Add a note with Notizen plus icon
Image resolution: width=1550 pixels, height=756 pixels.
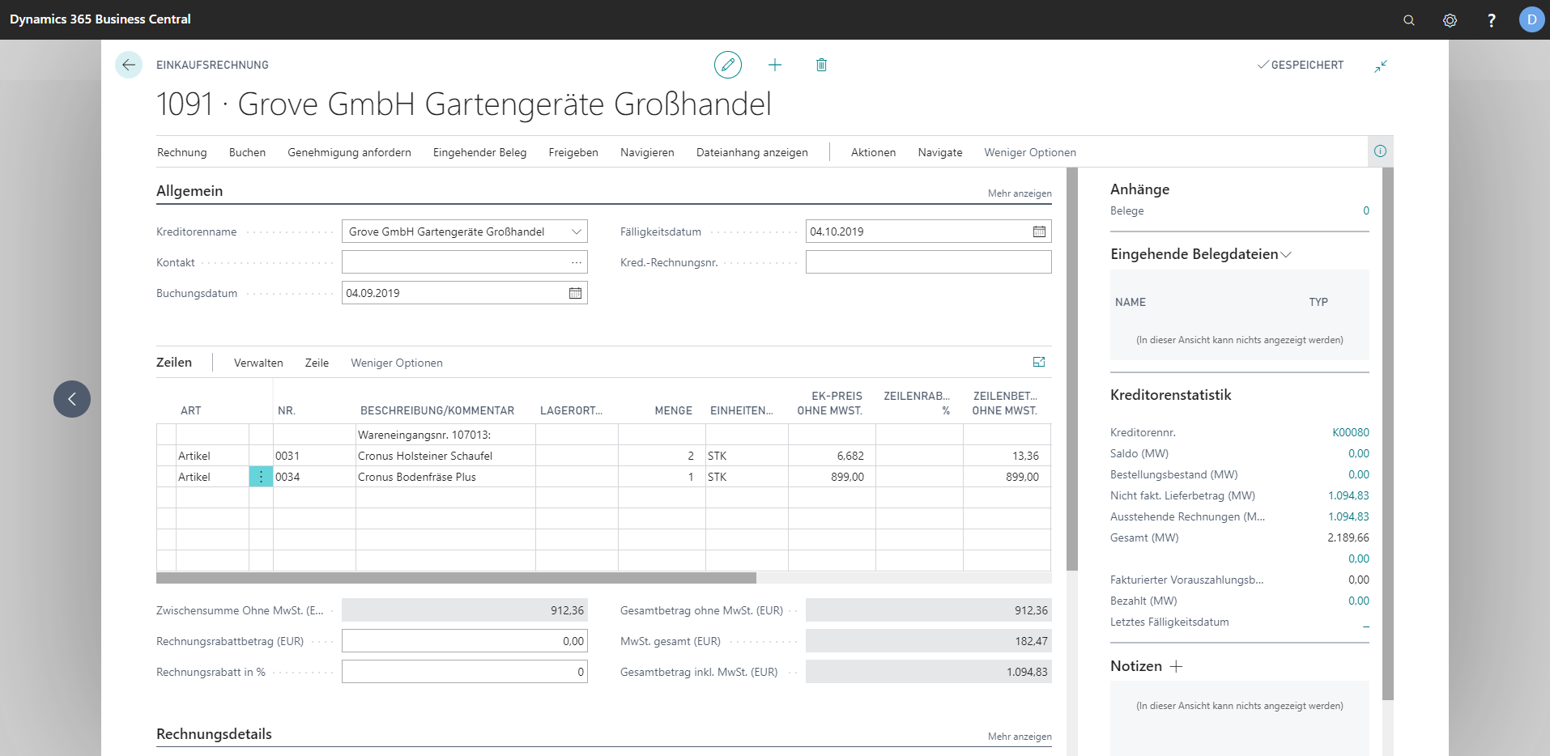(x=1177, y=666)
